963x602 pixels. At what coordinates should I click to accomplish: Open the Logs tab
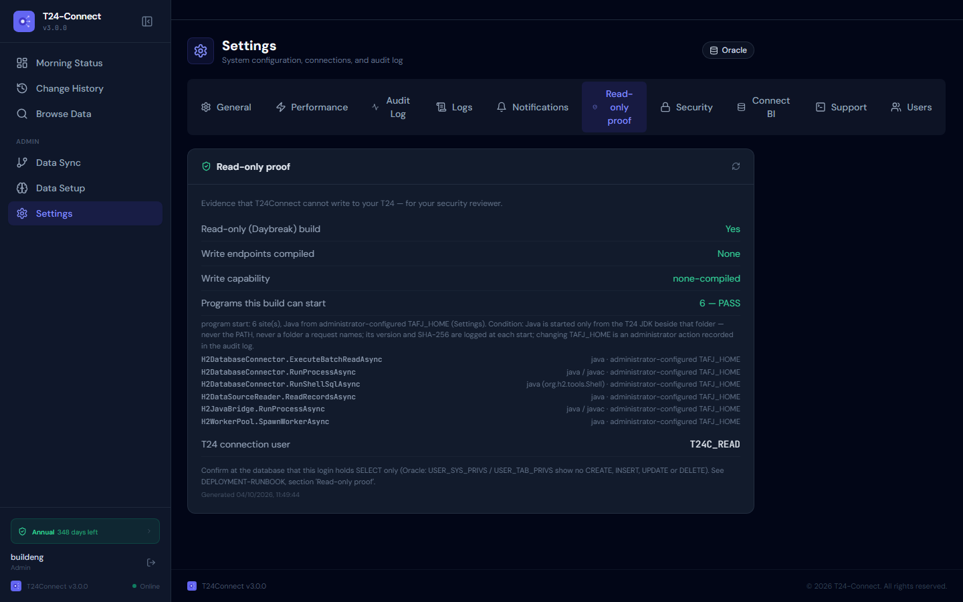click(454, 107)
